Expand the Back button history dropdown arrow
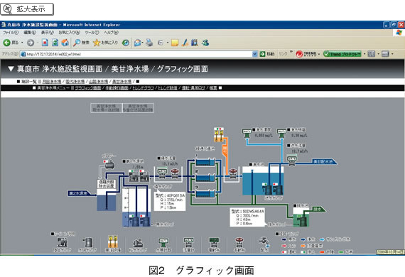Screen dimensions: 405x277 22,43
